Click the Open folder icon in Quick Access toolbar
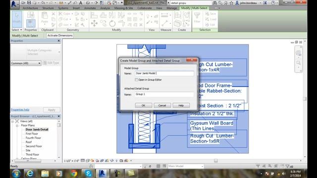 click(23, 3)
